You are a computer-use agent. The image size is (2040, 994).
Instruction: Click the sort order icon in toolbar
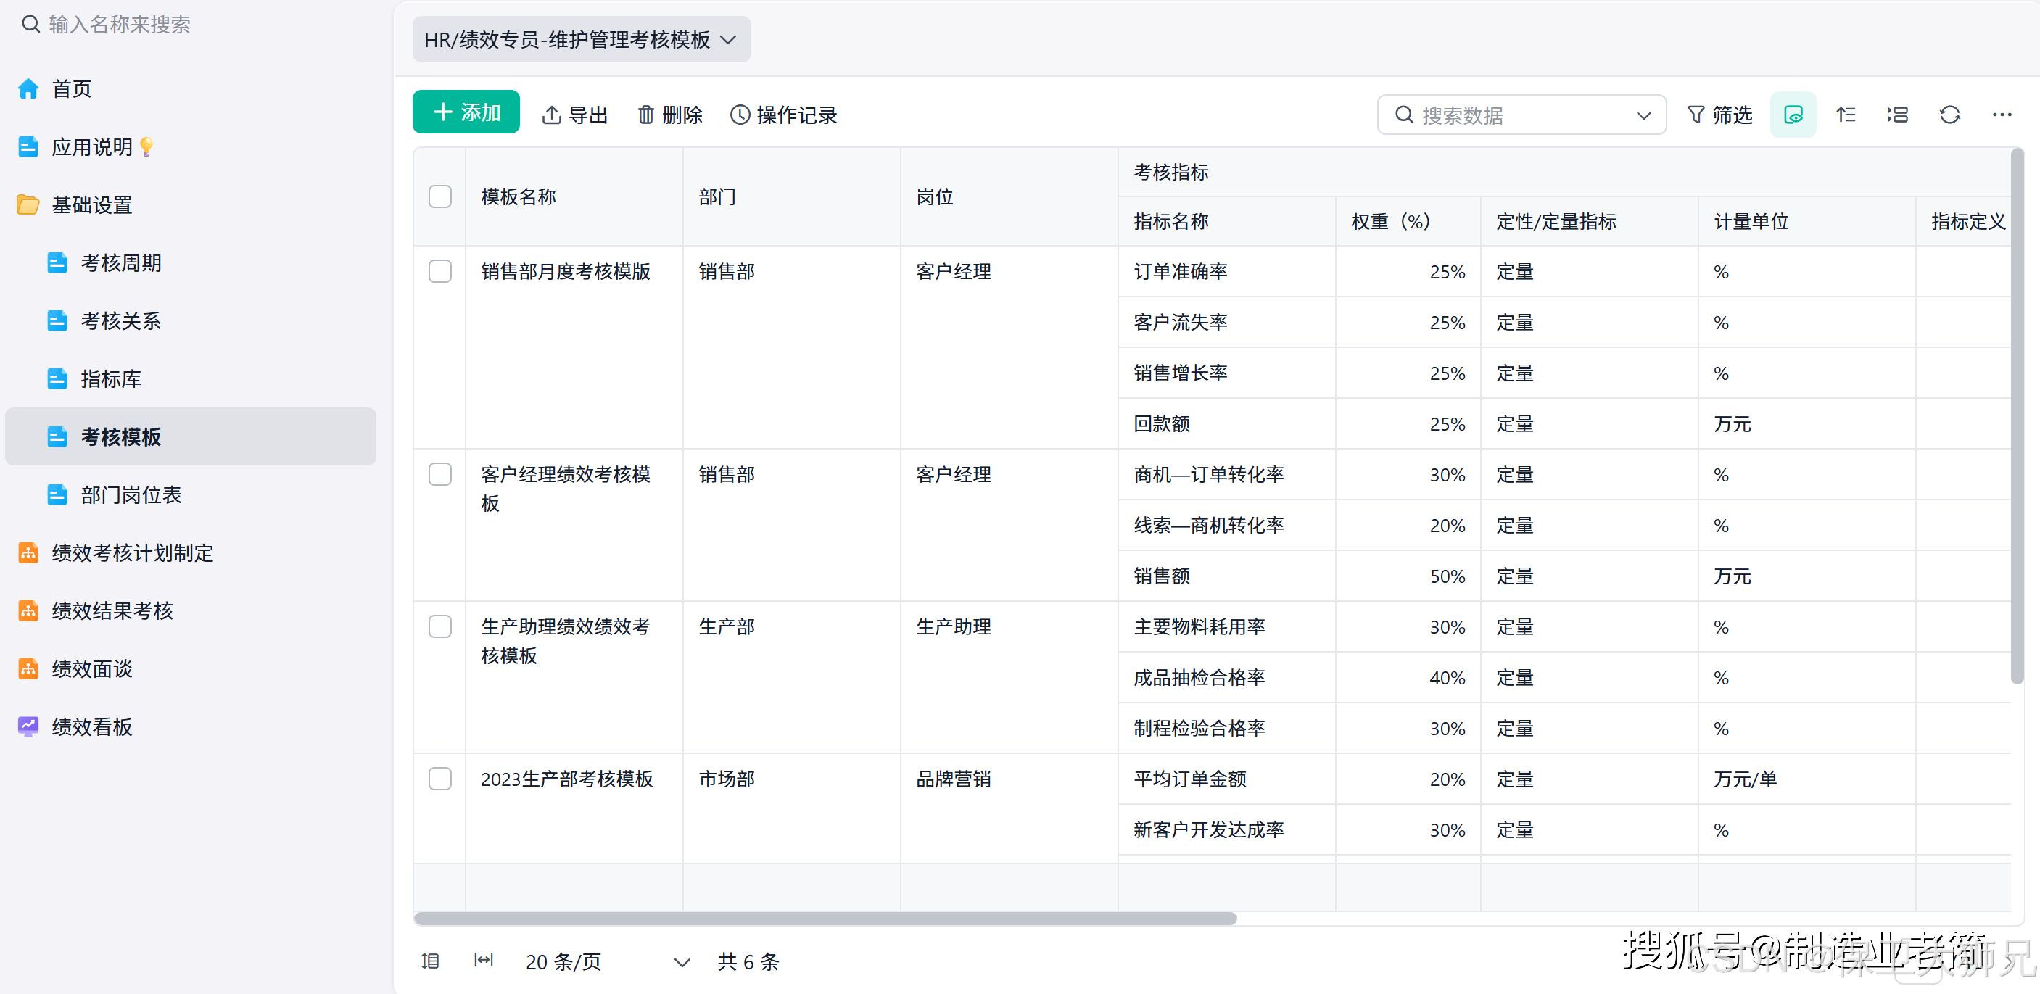[x=1846, y=115]
